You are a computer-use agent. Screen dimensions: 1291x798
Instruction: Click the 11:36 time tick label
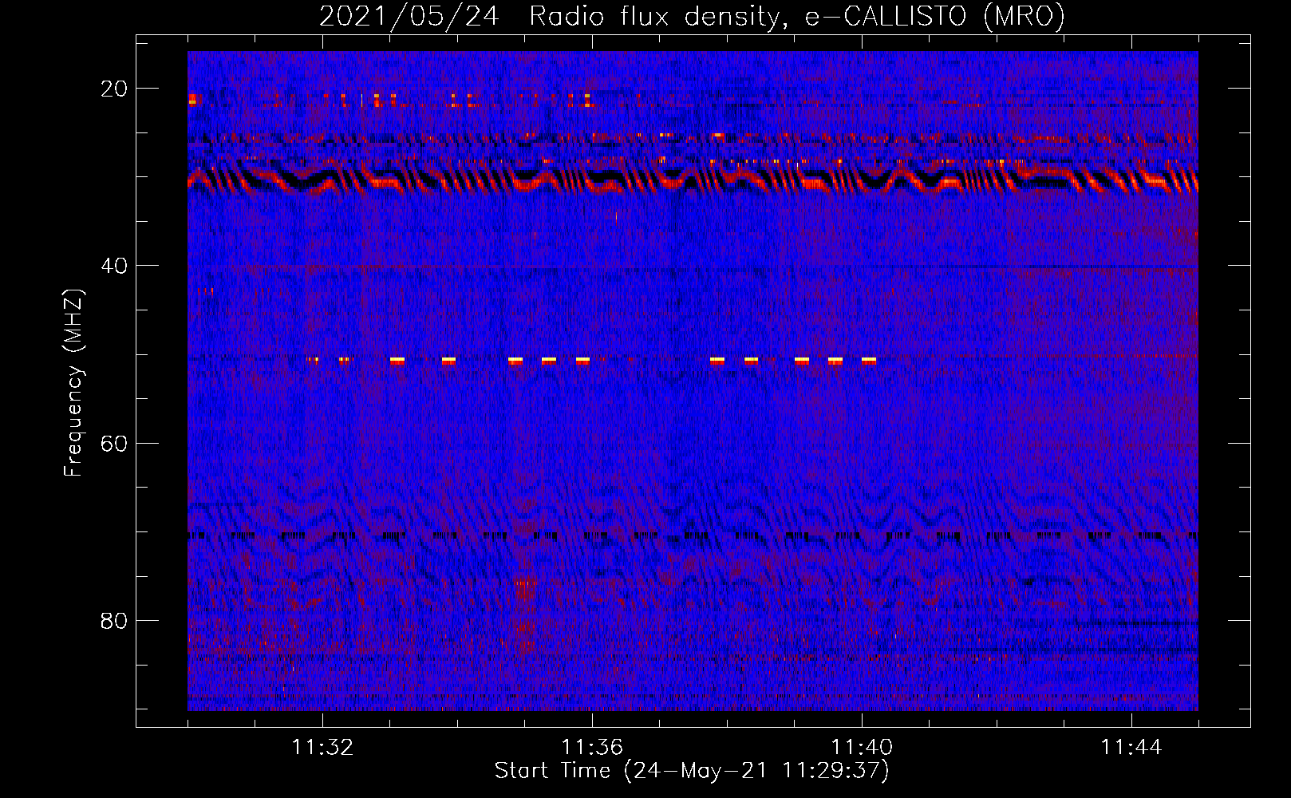592,748
